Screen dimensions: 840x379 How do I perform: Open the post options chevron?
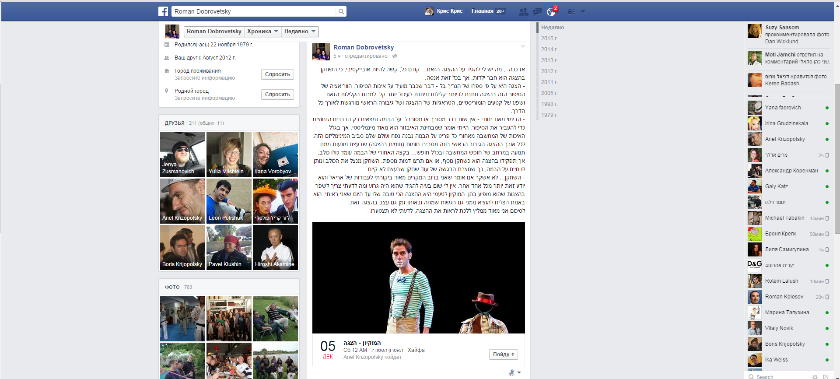coord(522,46)
